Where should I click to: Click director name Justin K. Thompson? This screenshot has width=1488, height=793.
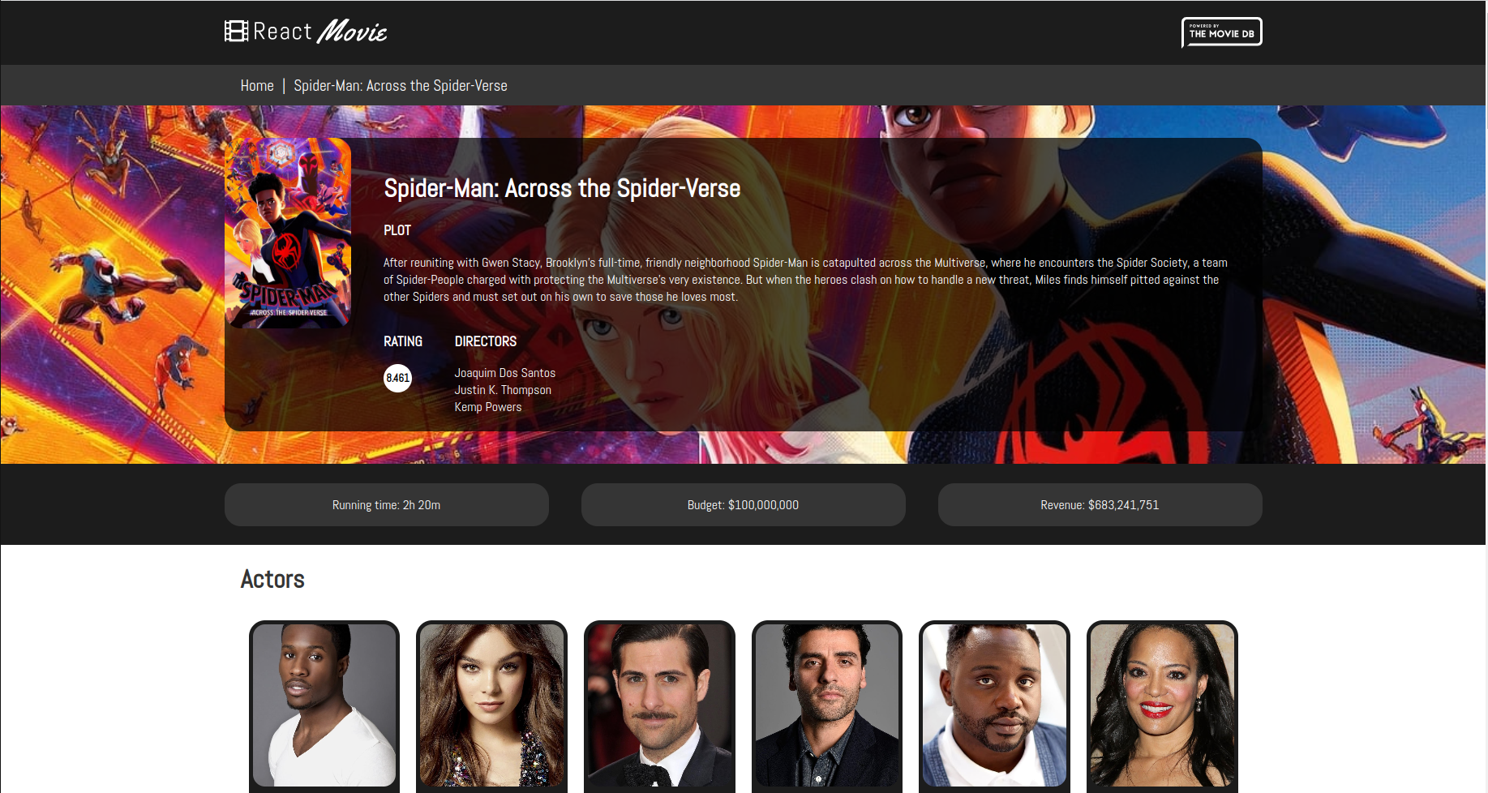pyautogui.click(x=503, y=390)
